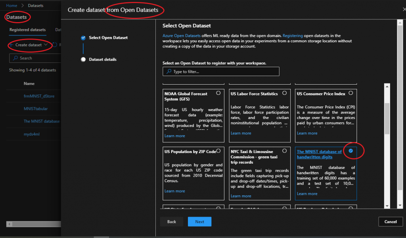The width and height of the screenshot is (406, 238).
Task: Click the Datasets page heading
Action: click(16, 17)
